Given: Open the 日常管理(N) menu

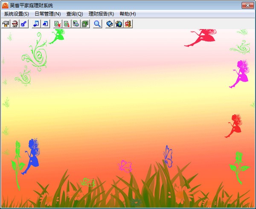Looking at the screenshot, I should [x=48, y=14].
